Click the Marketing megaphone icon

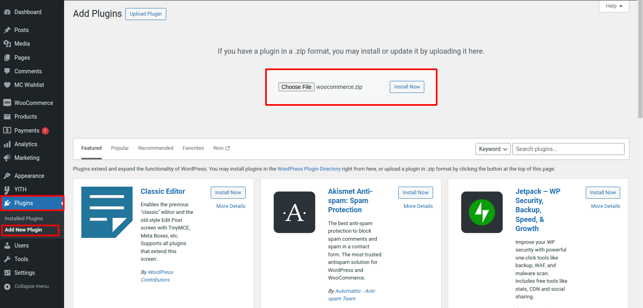pyautogui.click(x=7, y=158)
